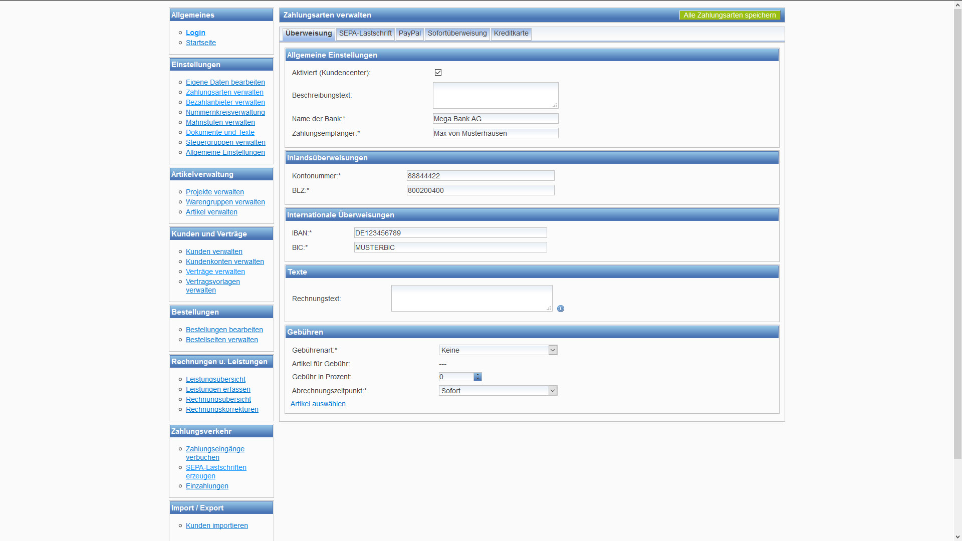Open the Abrechnungszeitpunkt dropdown

(498, 391)
